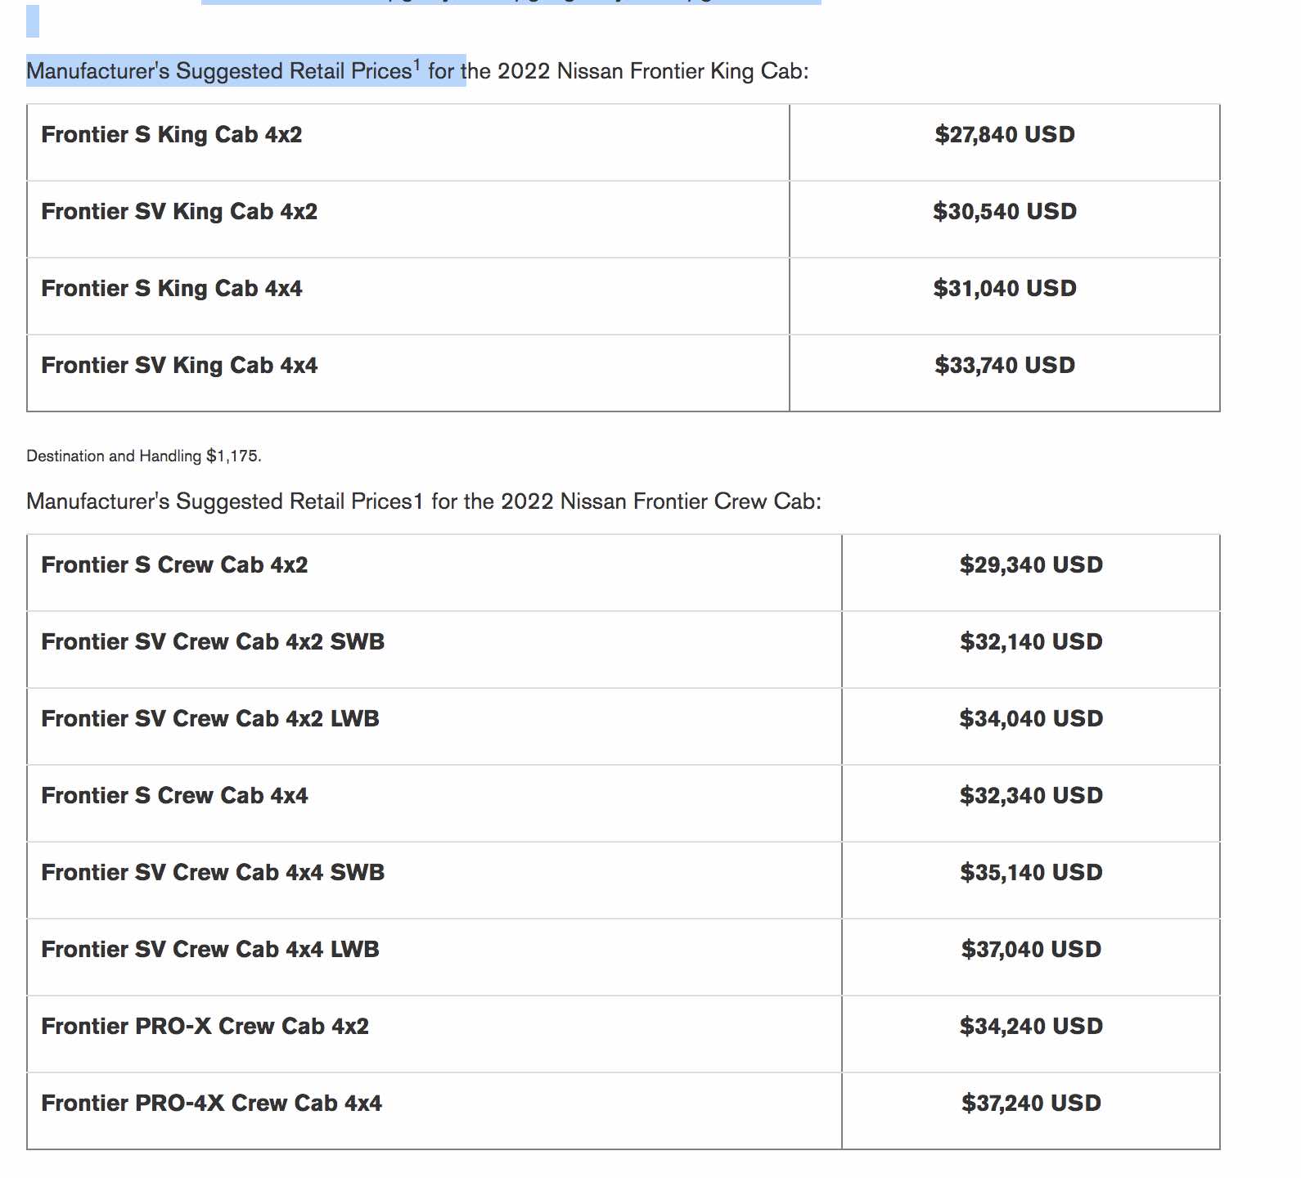Click the $27,840 USD price cell
Image resolution: width=1301 pixels, height=1178 pixels.
coord(1004,135)
